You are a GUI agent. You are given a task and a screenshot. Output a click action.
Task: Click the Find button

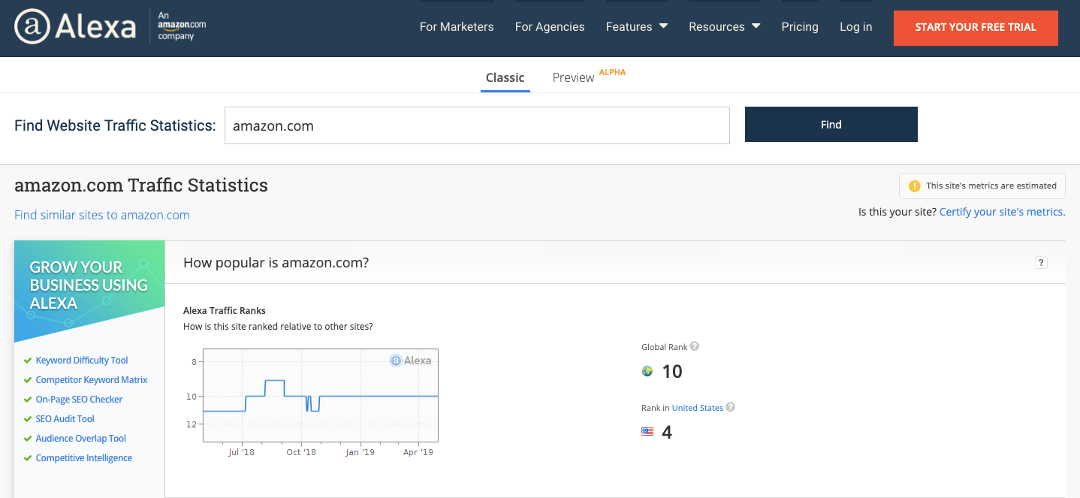coord(831,125)
